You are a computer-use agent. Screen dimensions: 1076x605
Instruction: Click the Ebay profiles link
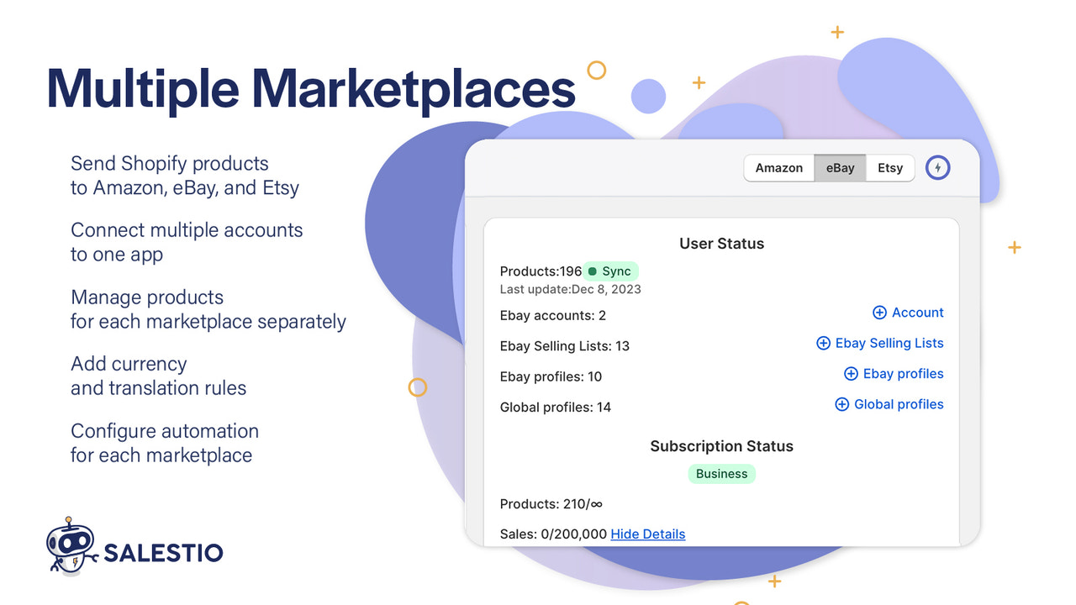tap(901, 373)
